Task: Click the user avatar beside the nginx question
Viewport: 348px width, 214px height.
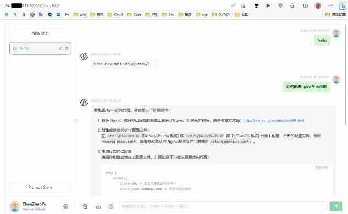Action: pos(336,80)
